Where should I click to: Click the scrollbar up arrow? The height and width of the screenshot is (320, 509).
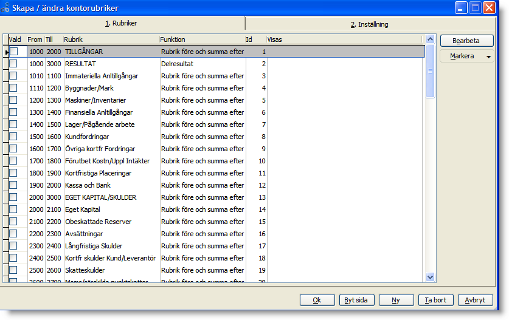430,39
